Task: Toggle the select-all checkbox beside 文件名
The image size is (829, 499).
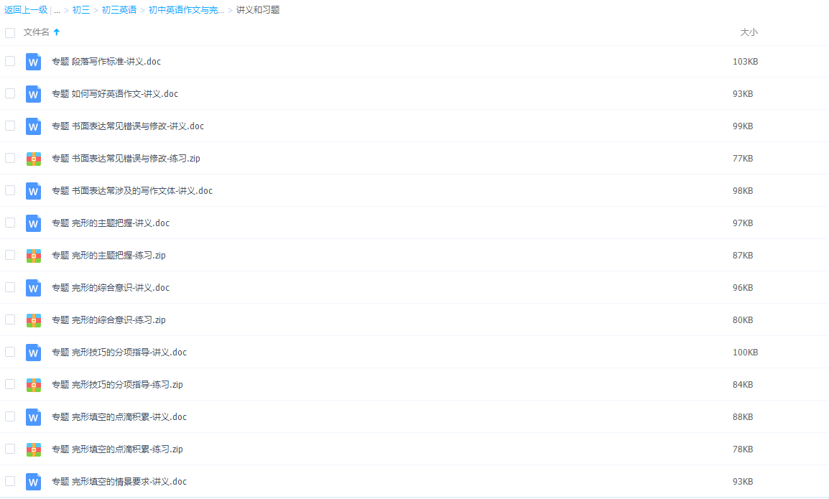Action: pos(10,32)
